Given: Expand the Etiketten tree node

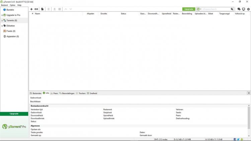Looking at the screenshot, I should [x=2, y=26].
